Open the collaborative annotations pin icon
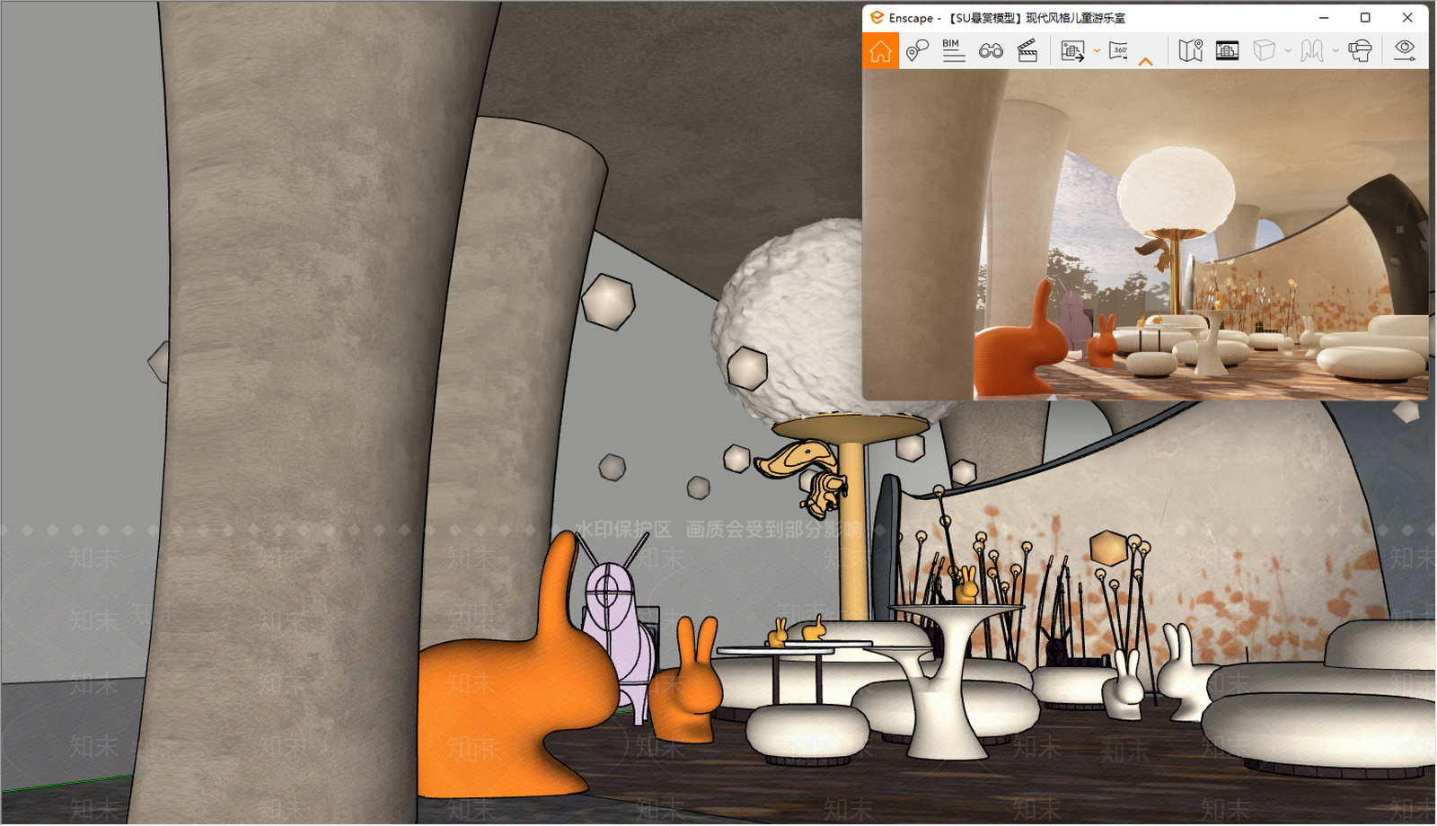This screenshot has height=826, width=1437. tap(917, 51)
